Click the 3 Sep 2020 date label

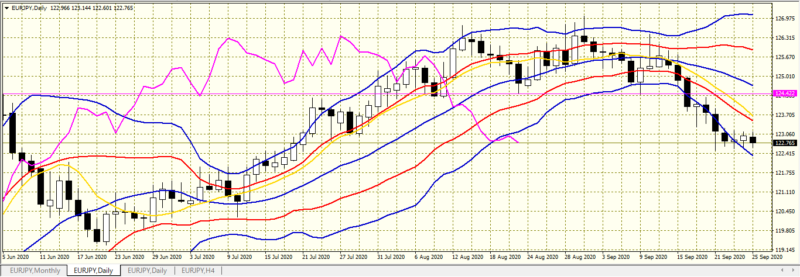pos(616,257)
